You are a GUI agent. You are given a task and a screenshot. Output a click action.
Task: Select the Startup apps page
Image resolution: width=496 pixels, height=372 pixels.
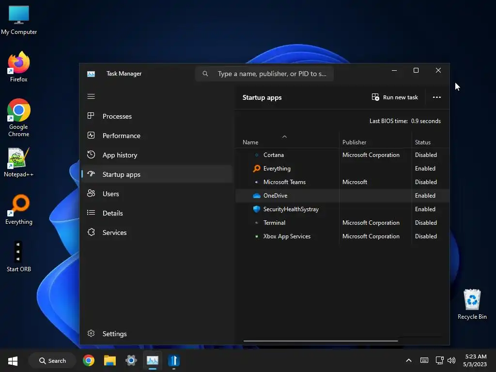point(157,174)
